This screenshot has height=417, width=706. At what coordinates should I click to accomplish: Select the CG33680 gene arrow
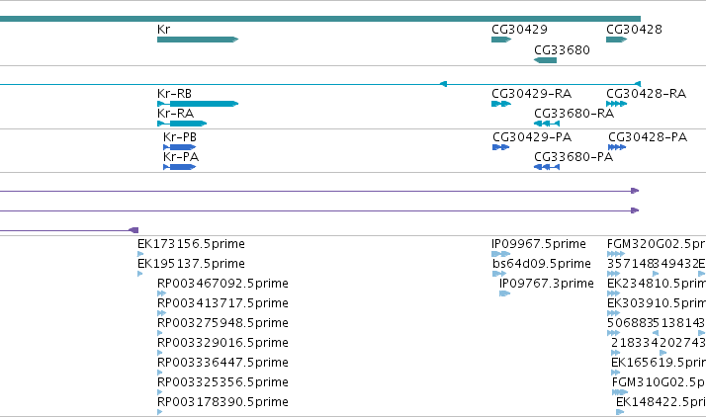point(545,60)
